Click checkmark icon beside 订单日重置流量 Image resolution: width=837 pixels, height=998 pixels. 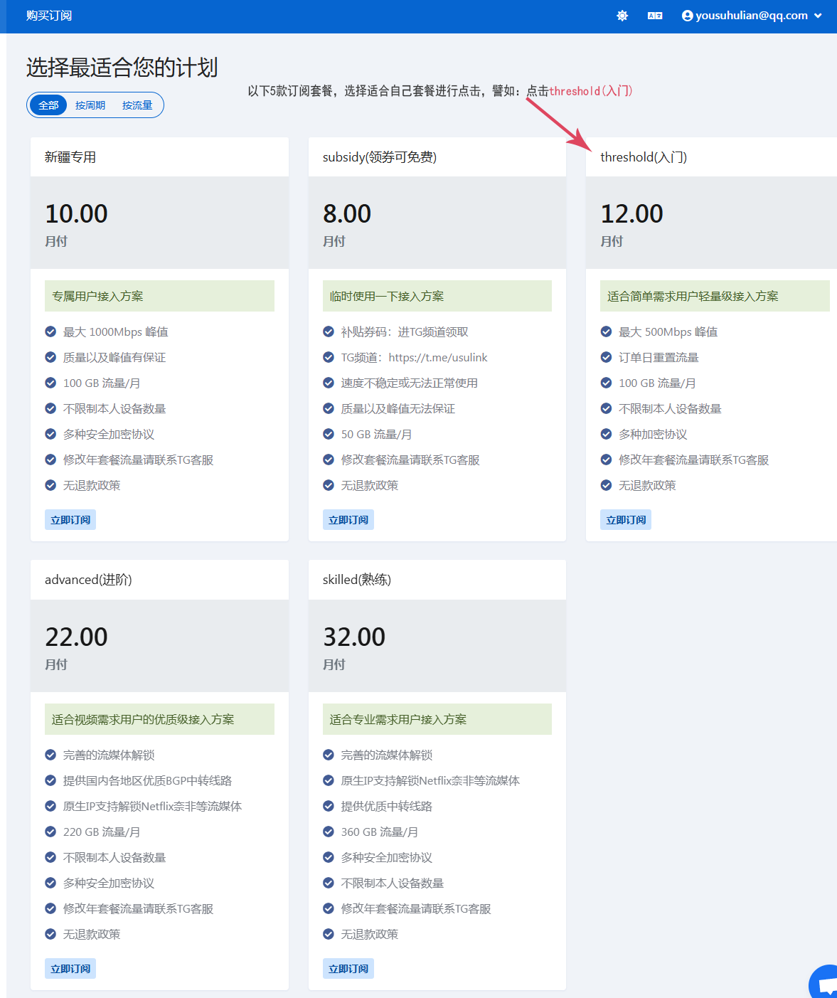[x=606, y=357]
